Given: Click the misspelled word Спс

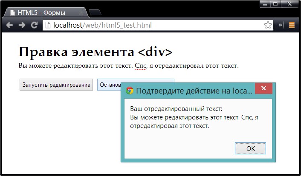Looking at the screenshot, I should click(141, 66).
